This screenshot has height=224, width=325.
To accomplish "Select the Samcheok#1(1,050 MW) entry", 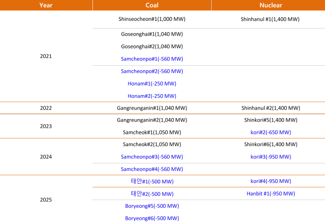I will tap(152, 132).
